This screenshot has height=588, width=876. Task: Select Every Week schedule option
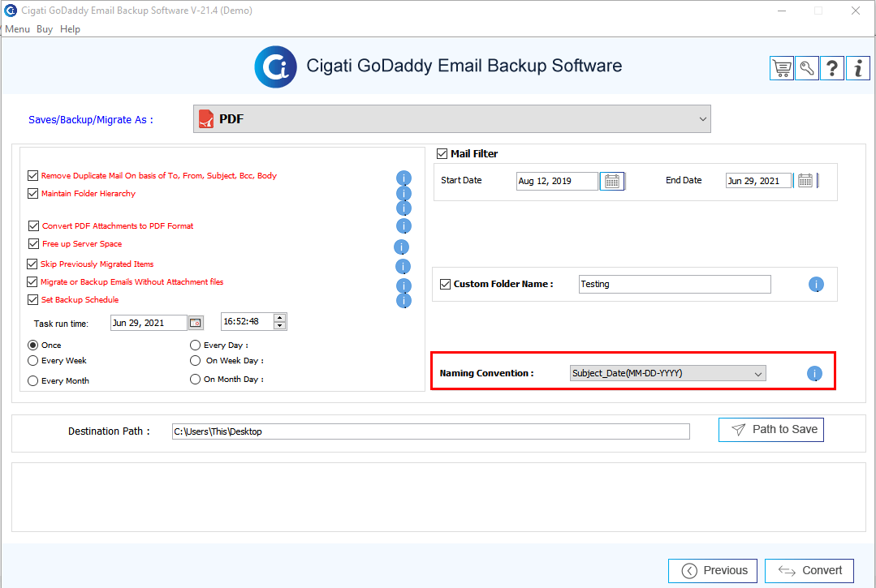pos(33,361)
